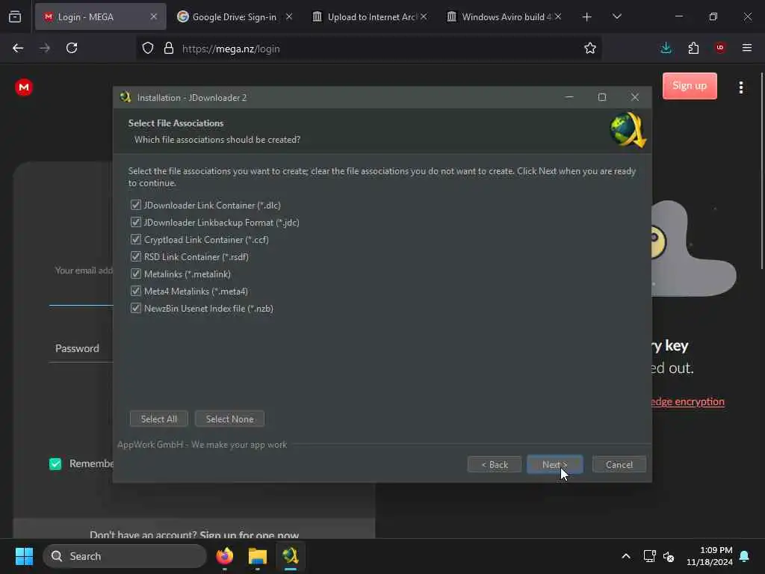Expand the list all tabs dropdown

(x=616, y=17)
